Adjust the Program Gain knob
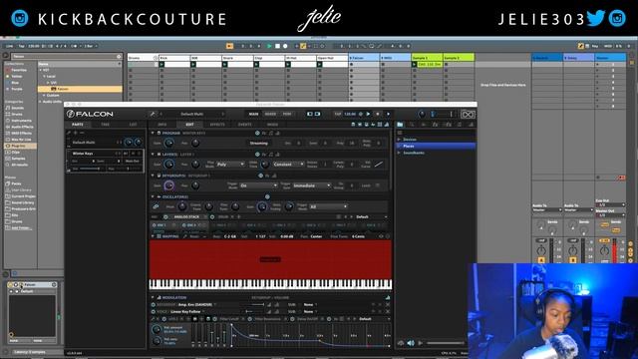Image resolution: width=638 pixels, height=359 pixels. tap(168, 143)
